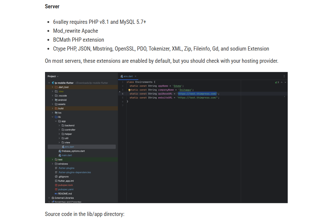Open editor tab options three-dot menu
Viewport: 322px width, 221px height.
click(284, 76)
